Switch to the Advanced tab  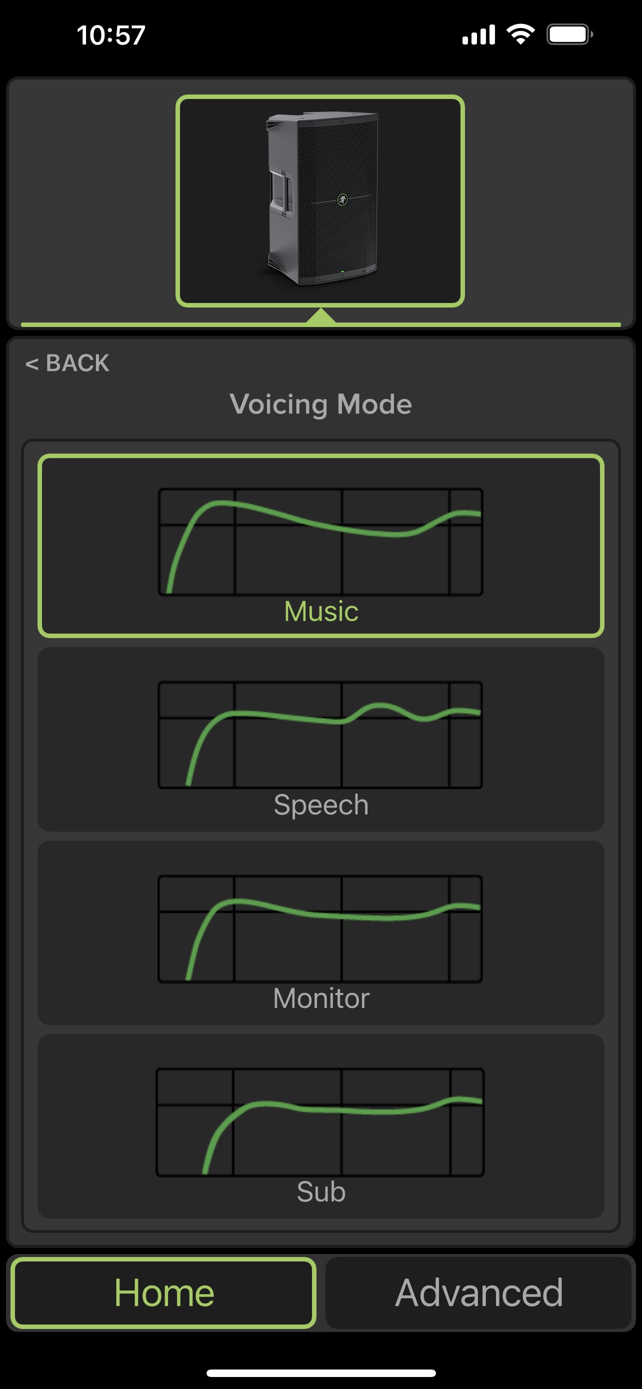coord(478,1292)
